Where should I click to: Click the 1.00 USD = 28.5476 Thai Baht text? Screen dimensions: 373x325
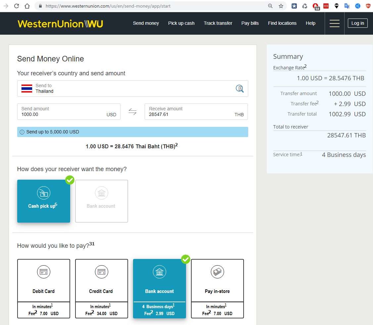tap(131, 146)
